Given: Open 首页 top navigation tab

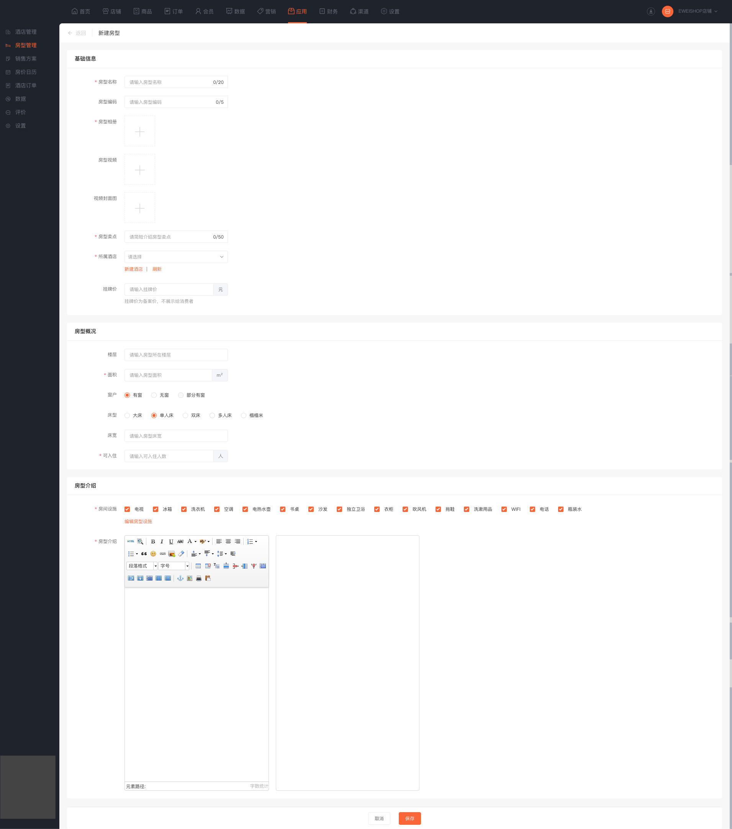Looking at the screenshot, I should (81, 11).
